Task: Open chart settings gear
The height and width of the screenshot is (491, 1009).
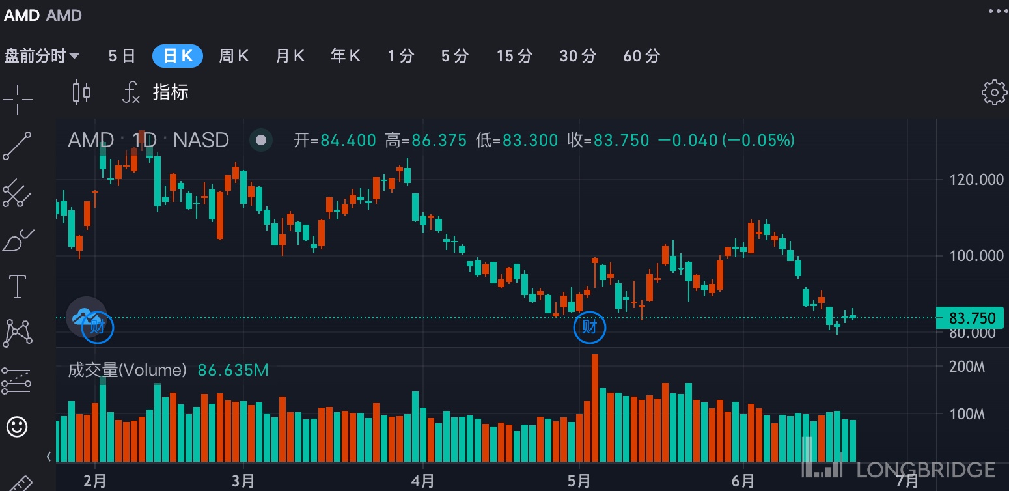Action: (994, 92)
